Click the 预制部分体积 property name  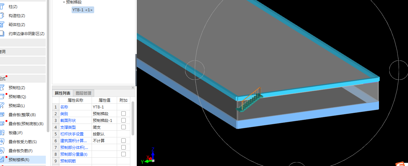pos(74,147)
